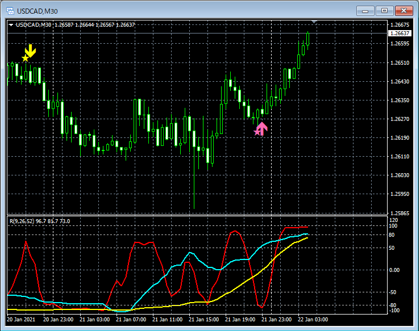The height and width of the screenshot is (331, 420).
Task: Click the USDCAD,M30 window title text
Action: (x=38, y=10)
